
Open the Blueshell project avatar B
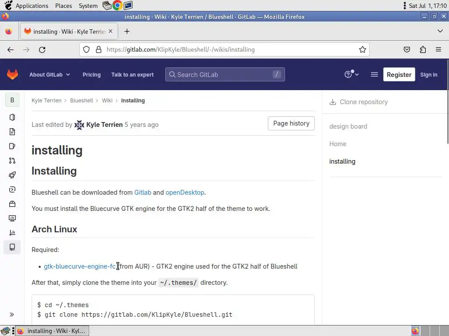(12, 100)
